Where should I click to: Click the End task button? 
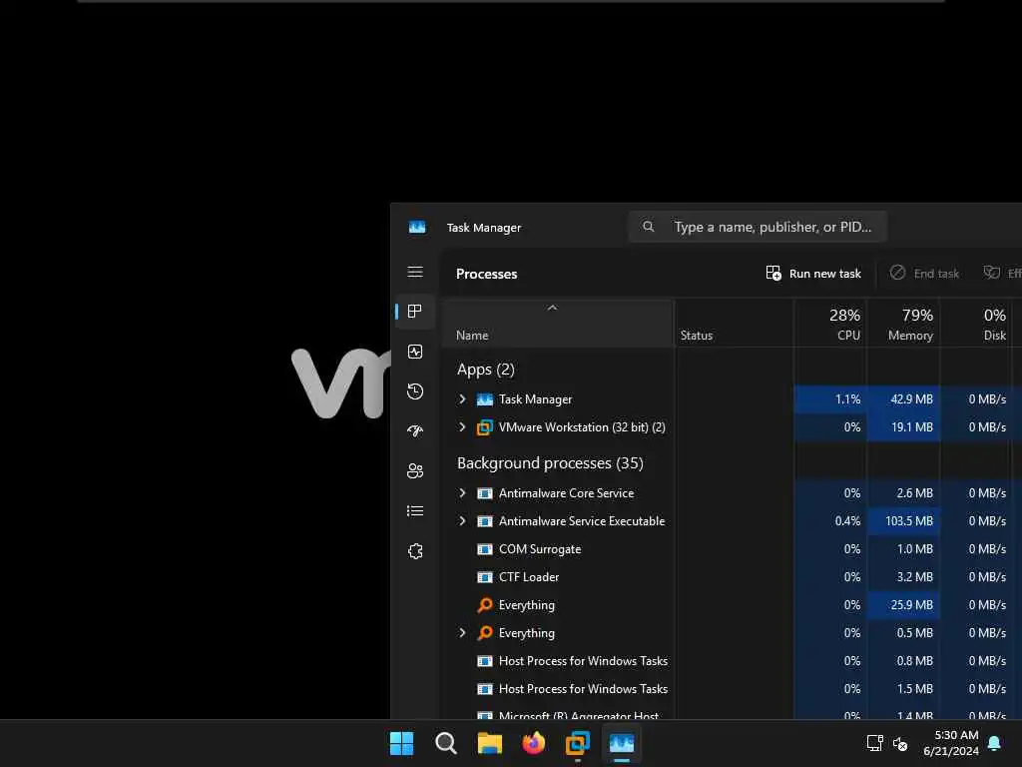tap(924, 274)
